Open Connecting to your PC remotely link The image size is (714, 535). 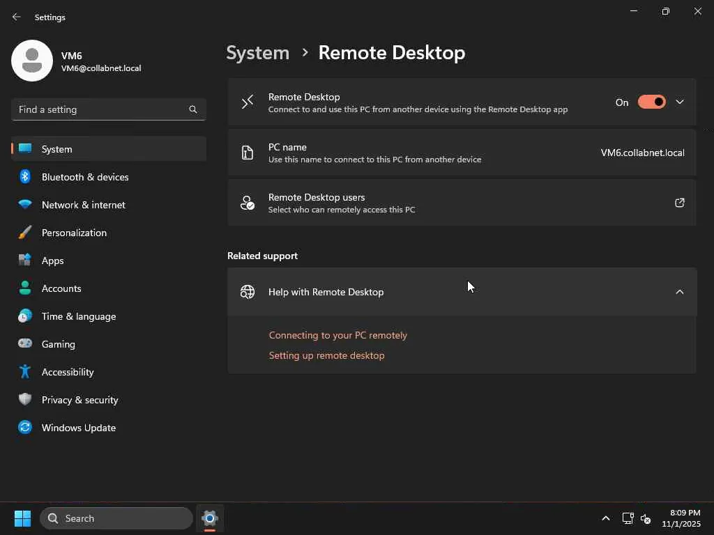[338, 335]
